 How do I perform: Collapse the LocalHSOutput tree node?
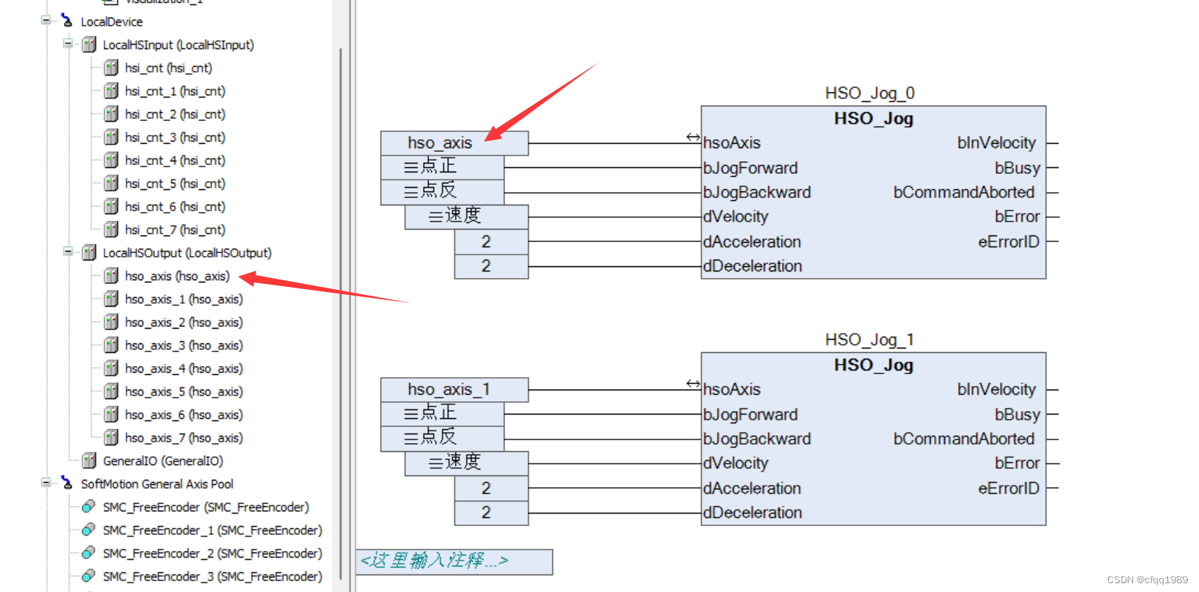pos(68,252)
